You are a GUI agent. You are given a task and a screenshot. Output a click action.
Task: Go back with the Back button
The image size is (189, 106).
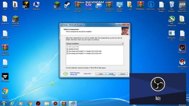[100, 74]
